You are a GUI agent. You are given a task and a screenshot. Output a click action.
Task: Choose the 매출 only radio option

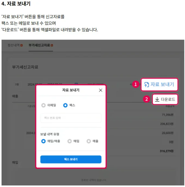(x=88, y=141)
